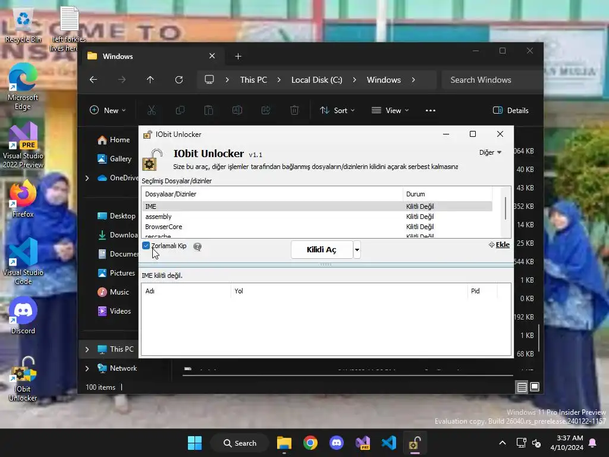Expand the Network tree node

(x=87, y=368)
